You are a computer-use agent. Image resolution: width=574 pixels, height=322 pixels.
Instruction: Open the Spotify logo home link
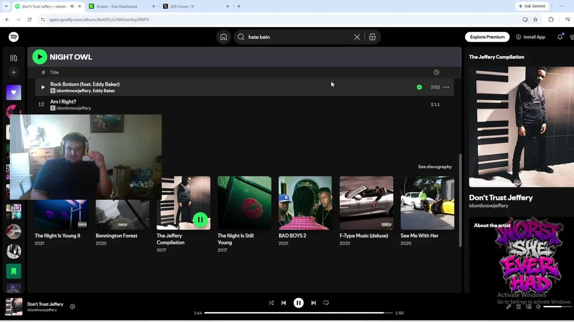pyautogui.click(x=13, y=37)
